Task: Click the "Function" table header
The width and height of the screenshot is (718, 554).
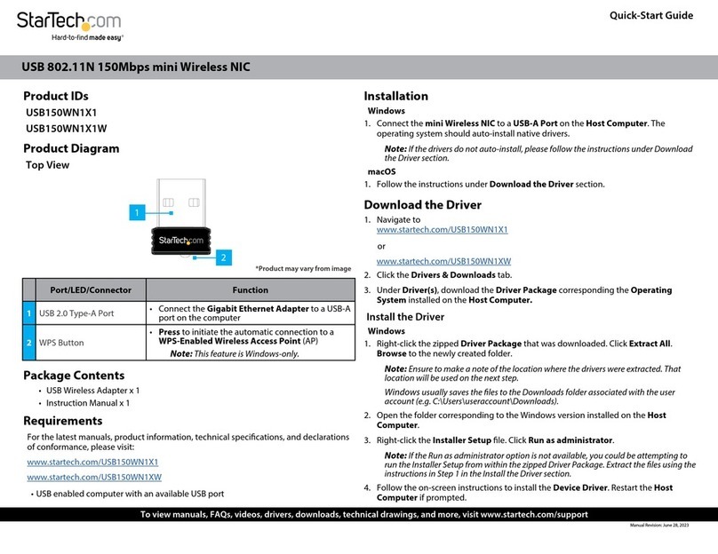Action: (250, 290)
